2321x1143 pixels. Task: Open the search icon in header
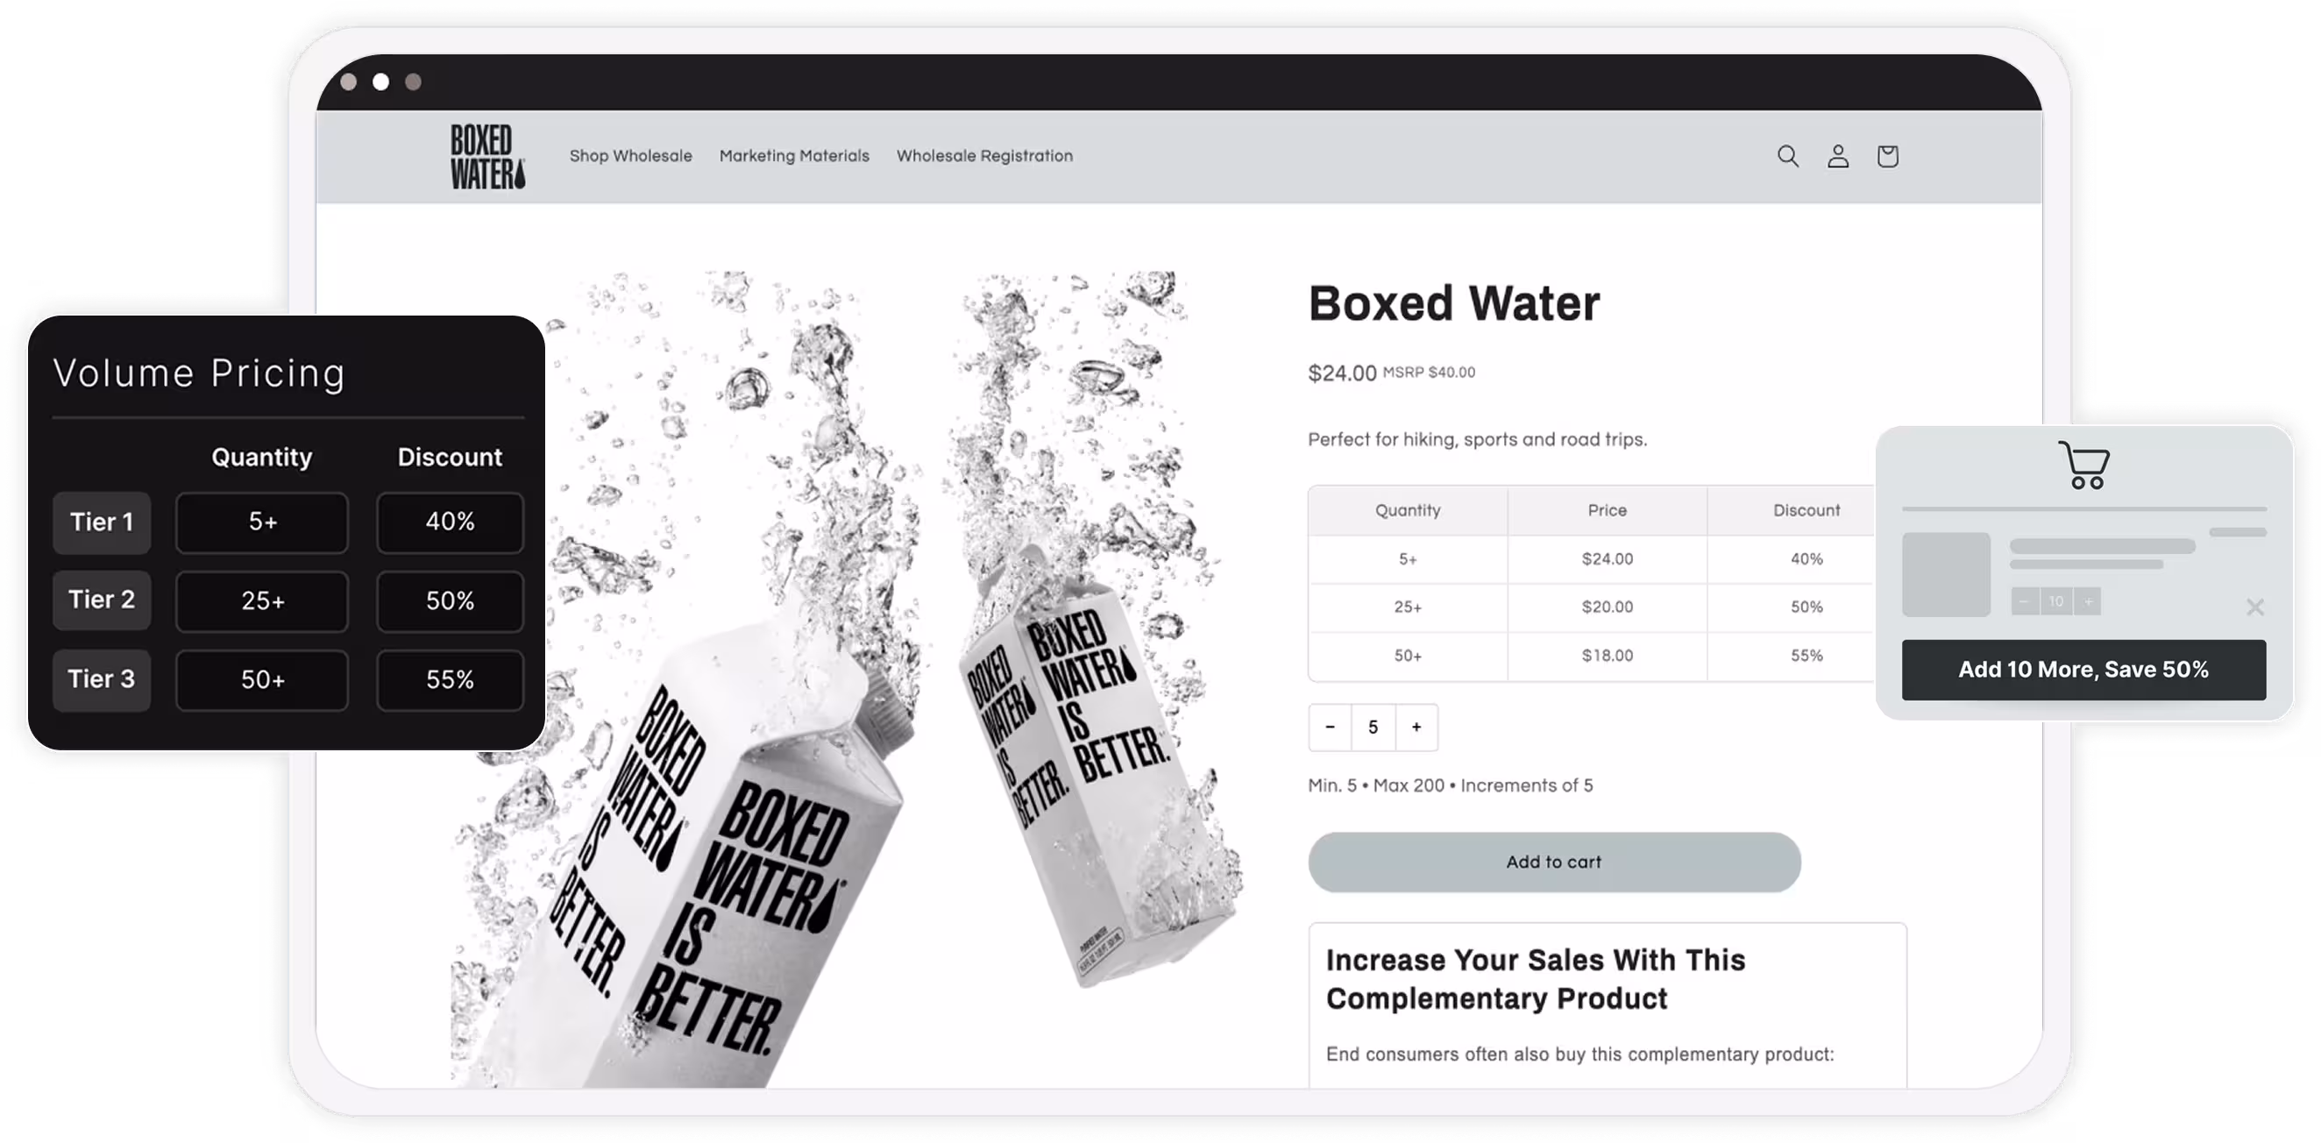pyautogui.click(x=1787, y=157)
